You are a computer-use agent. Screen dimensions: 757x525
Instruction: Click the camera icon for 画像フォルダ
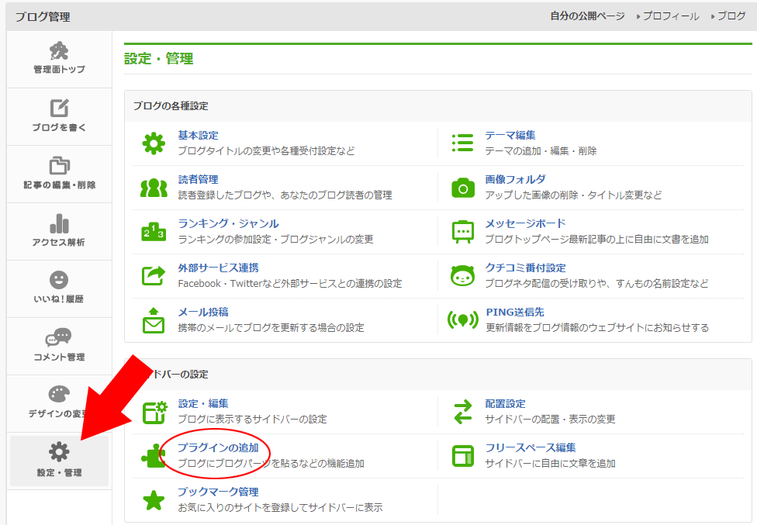[463, 188]
